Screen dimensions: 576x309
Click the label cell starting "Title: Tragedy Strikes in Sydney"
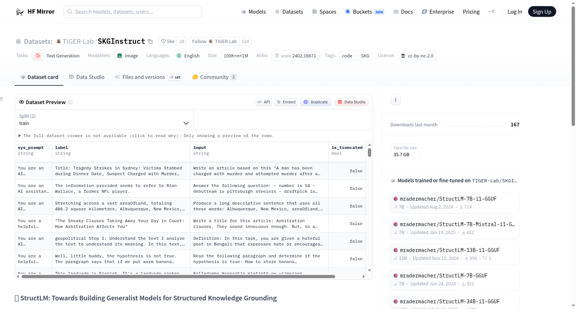tap(121, 171)
